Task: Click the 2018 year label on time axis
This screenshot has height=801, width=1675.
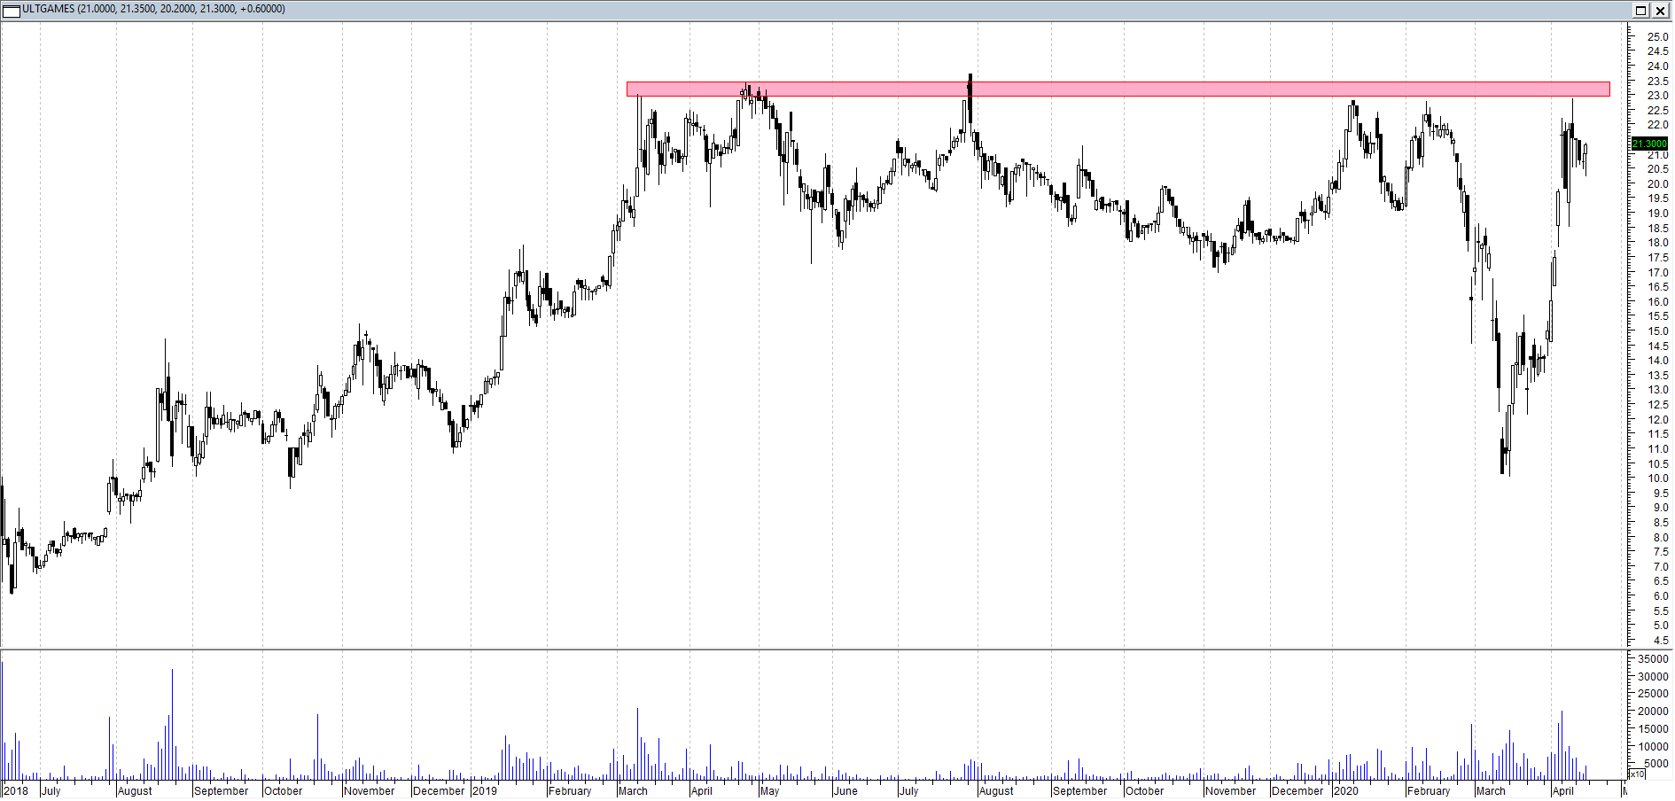Action: pyautogui.click(x=16, y=791)
